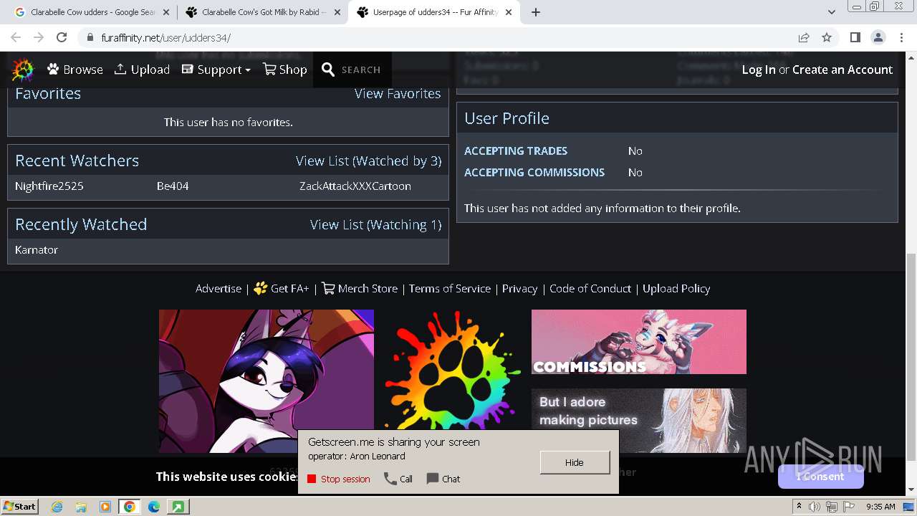Open Terms of Service link
This screenshot has width=917, height=516.
[450, 288]
